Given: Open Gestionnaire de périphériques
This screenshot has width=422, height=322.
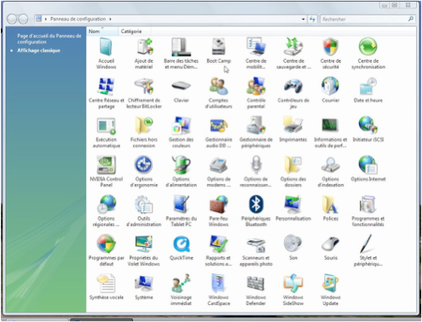Looking at the screenshot, I should [x=256, y=132].
